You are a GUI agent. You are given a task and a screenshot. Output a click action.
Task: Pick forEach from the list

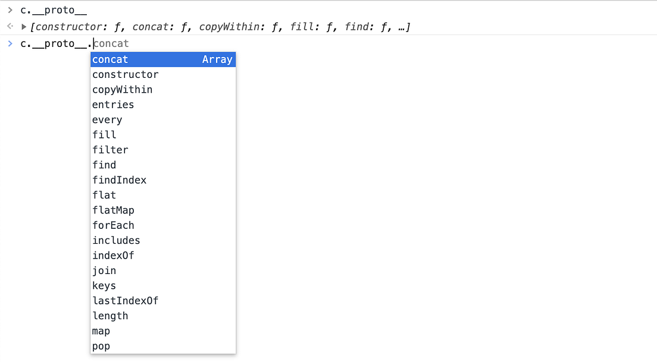point(163,225)
